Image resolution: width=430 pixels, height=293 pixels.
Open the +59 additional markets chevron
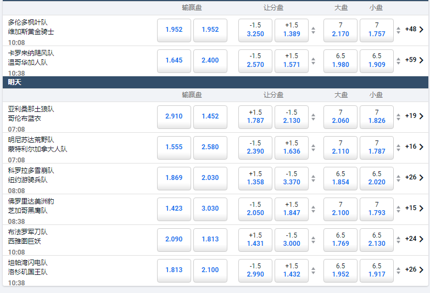point(421,60)
